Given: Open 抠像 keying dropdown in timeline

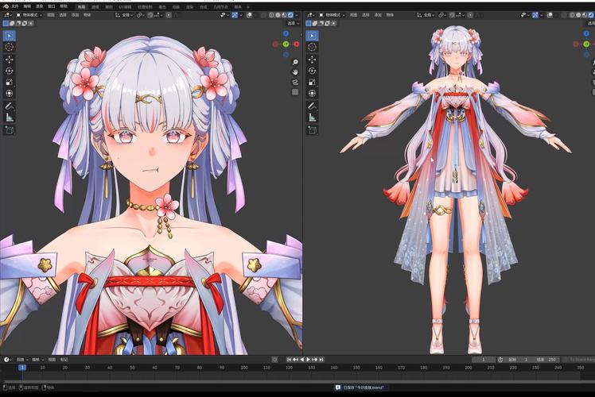Looking at the screenshot, I should point(37,360).
